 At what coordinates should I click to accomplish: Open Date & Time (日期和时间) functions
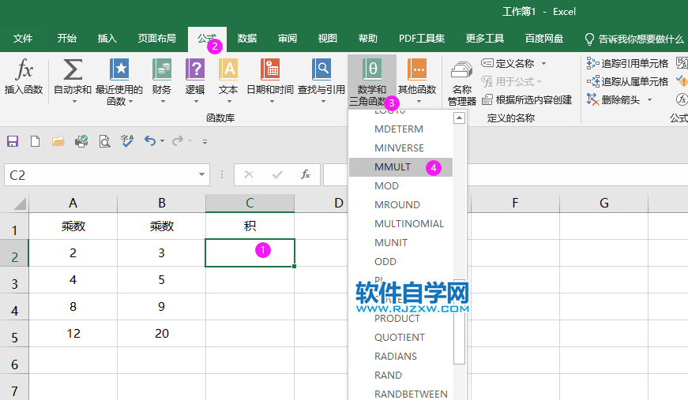[270, 81]
